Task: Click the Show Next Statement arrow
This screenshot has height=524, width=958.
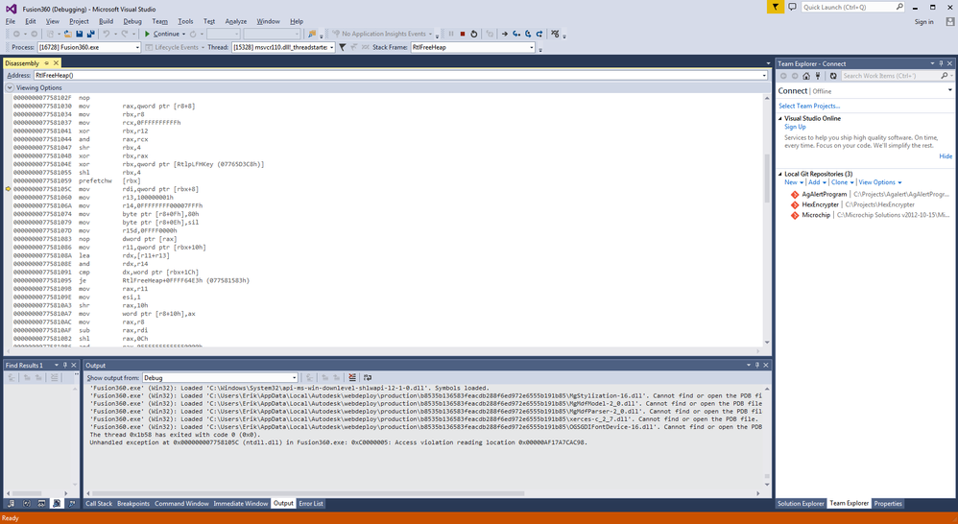Action: pos(505,35)
